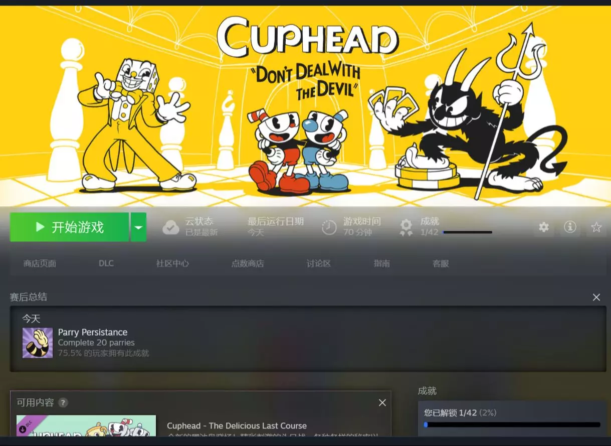Click the 您已解锁 1/42 text

tap(450, 412)
